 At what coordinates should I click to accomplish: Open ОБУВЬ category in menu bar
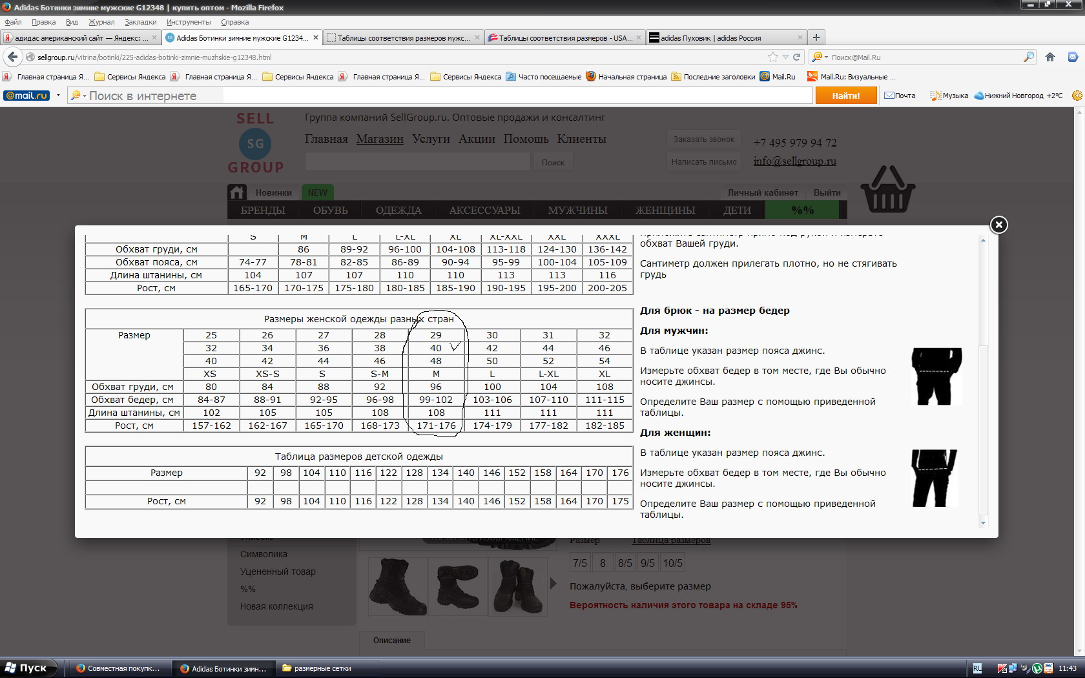pyautogui.click(x=331, y=210)
